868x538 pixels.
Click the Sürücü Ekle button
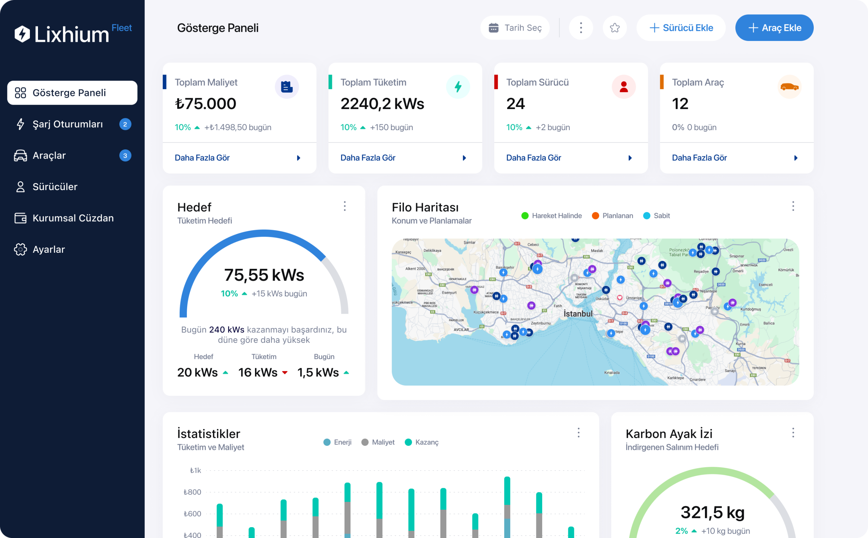point(681,28)
